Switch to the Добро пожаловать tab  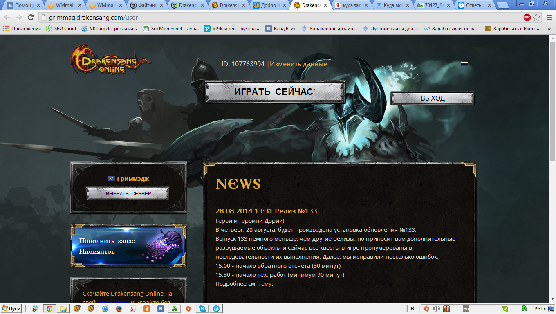(269, 5)
